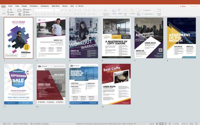Expand the Section dropdown
Image resolution: width=200 pixels, height=125 pixels.
click(x=27, y=14)
